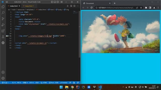The width and height of the screenshot is (161, 90).
Task: Run the file with the play icon
Action: [x=68, y=6]
